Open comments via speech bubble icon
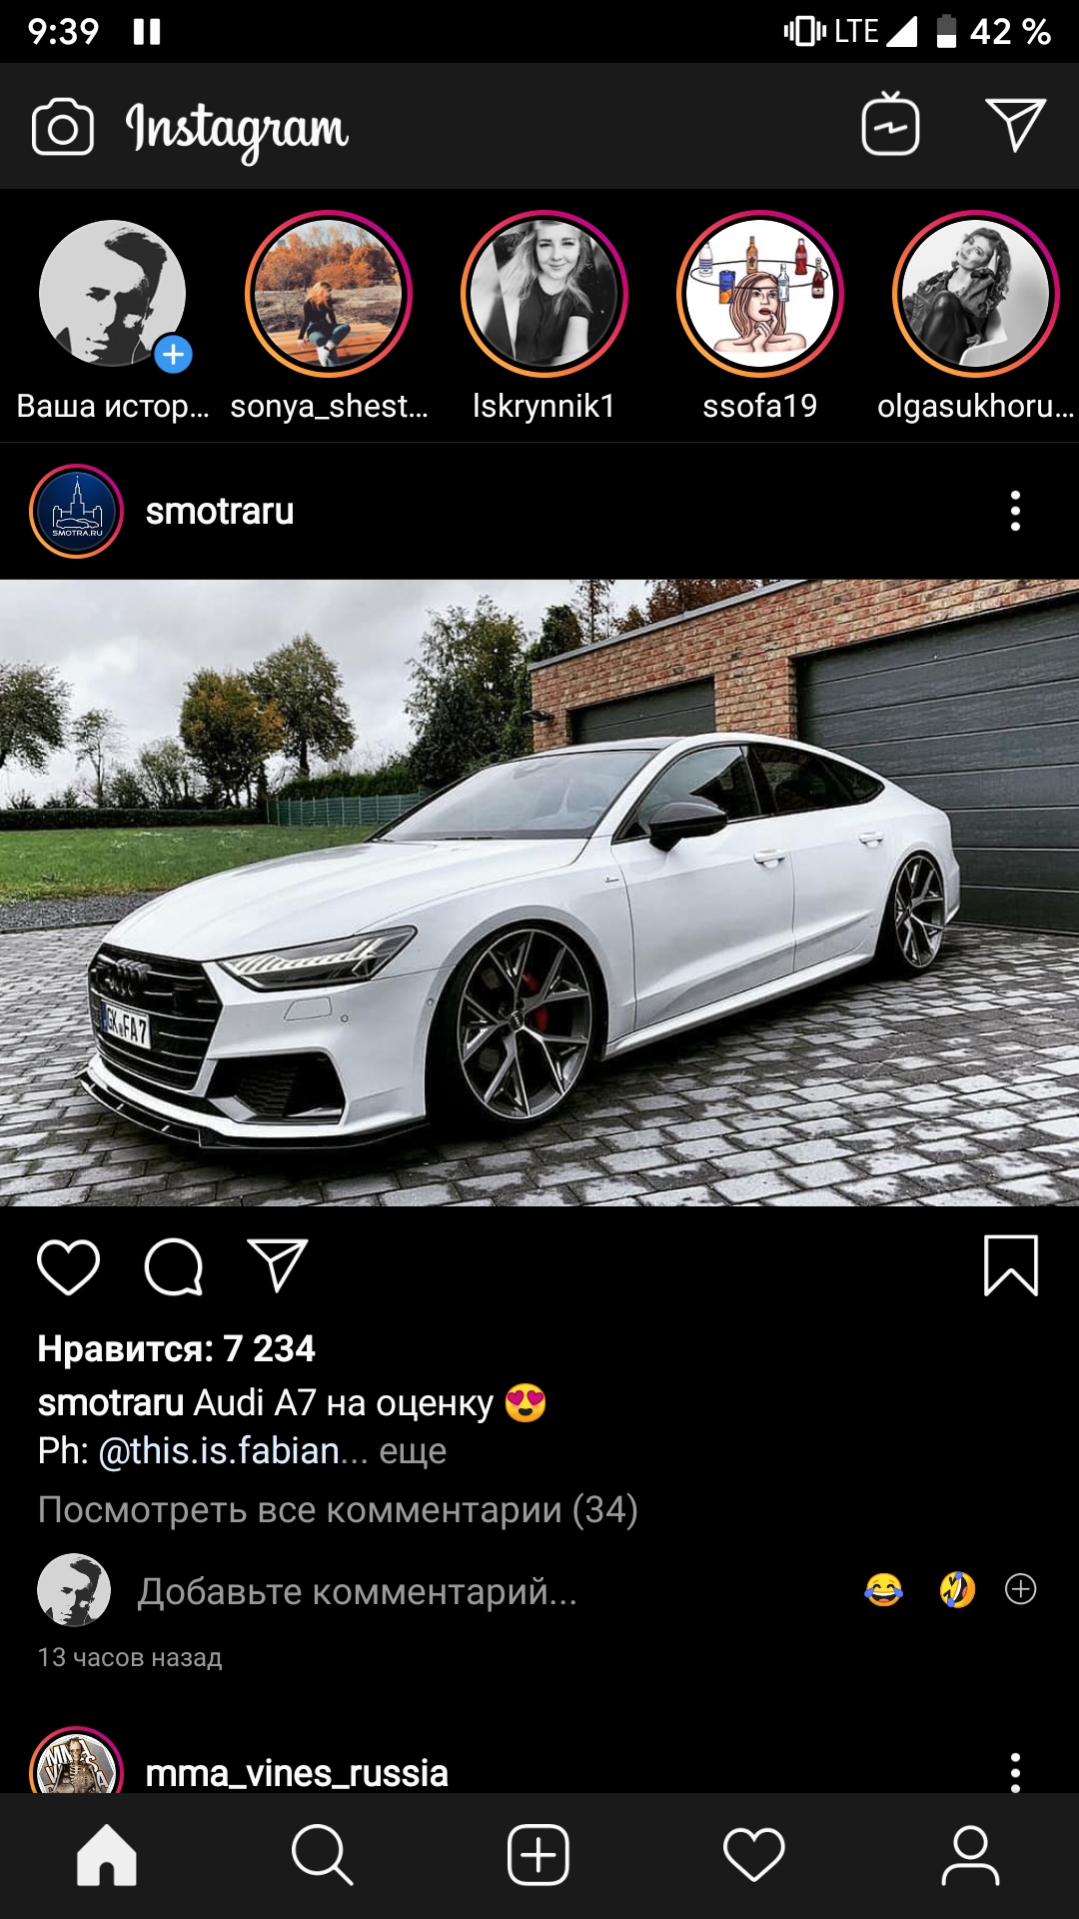The width and height of the screenshot is (1079, 1919). (174, 1266)
